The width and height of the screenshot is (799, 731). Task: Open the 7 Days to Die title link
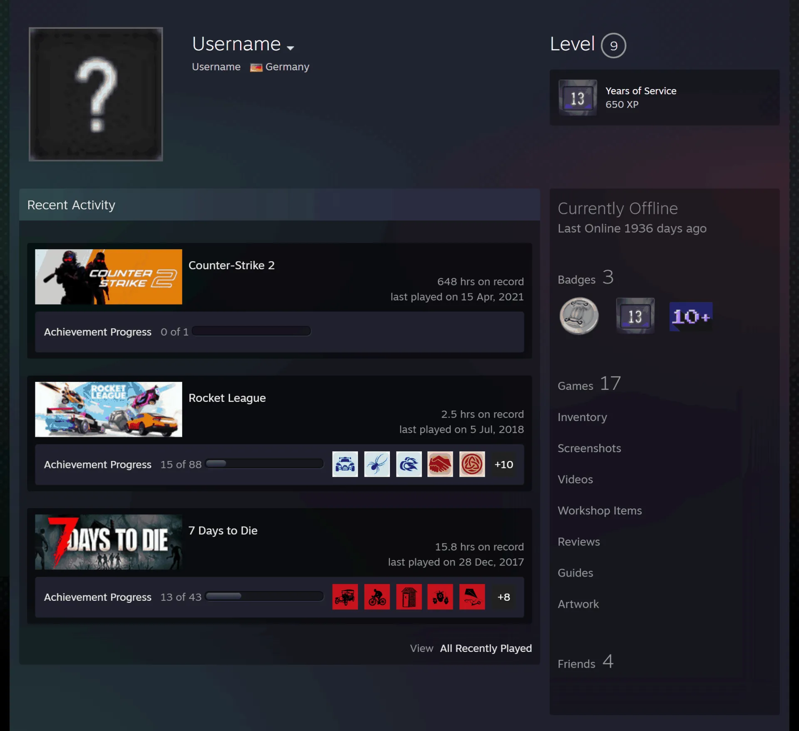tap(223, 531)
